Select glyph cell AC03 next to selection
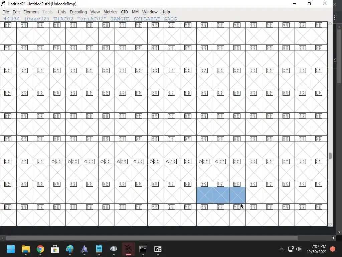 [x=254, y=195]
